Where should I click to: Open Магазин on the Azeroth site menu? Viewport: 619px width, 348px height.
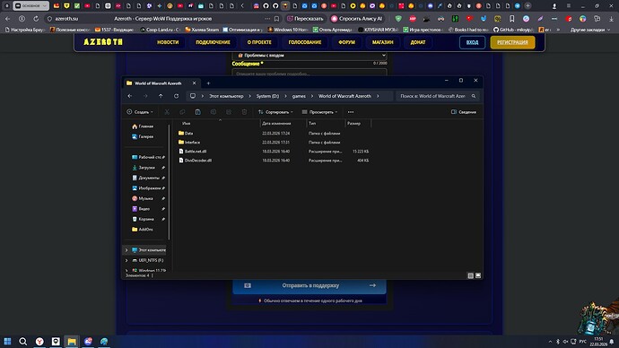click(x=382, y=42)
